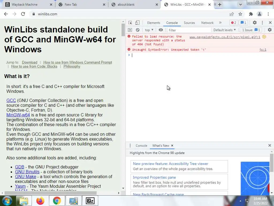This screenshot has width=274, height=206.
Task: Follow 'How to use from Windows Command Prompt'
Action: 78,62
